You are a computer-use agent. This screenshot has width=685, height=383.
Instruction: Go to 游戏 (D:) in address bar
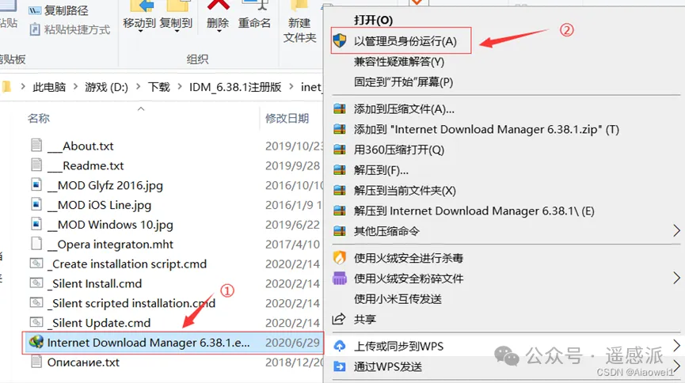[107, 87]
